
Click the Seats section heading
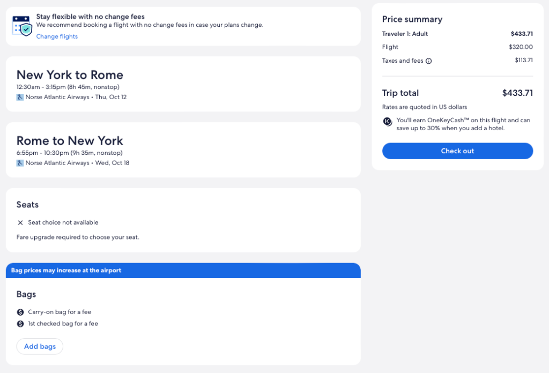point(27,205)
